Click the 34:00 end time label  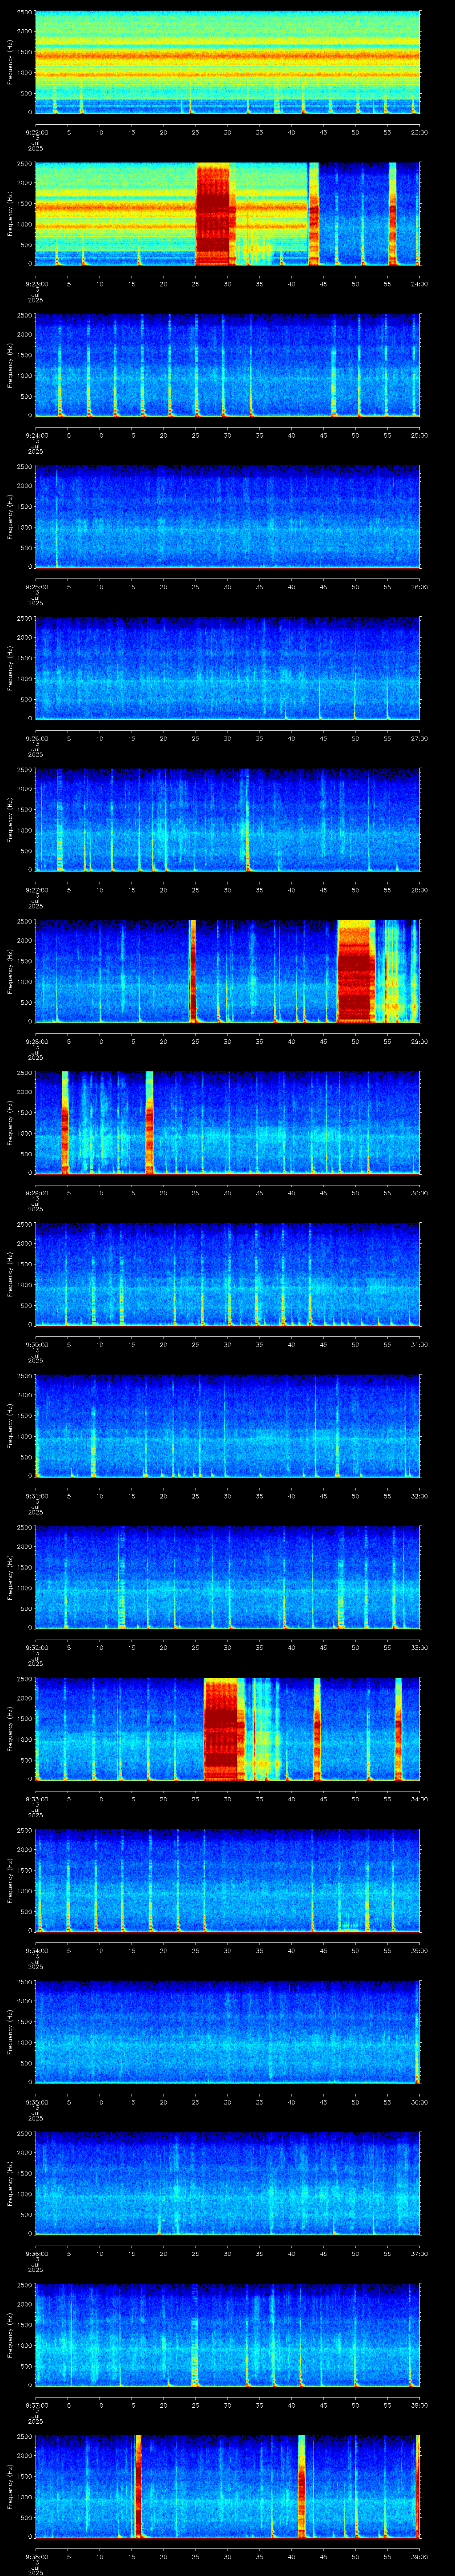click(419, 1799)
